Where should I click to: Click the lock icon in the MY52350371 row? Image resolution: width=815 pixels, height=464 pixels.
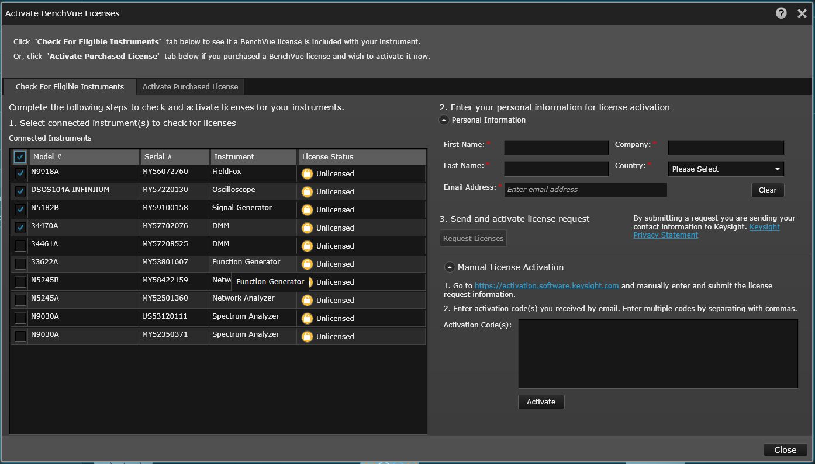coord(307,336)
